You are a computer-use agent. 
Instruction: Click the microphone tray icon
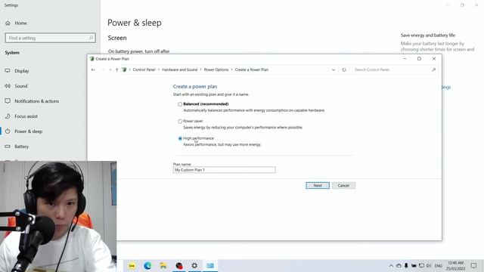[x=406, y=265]
